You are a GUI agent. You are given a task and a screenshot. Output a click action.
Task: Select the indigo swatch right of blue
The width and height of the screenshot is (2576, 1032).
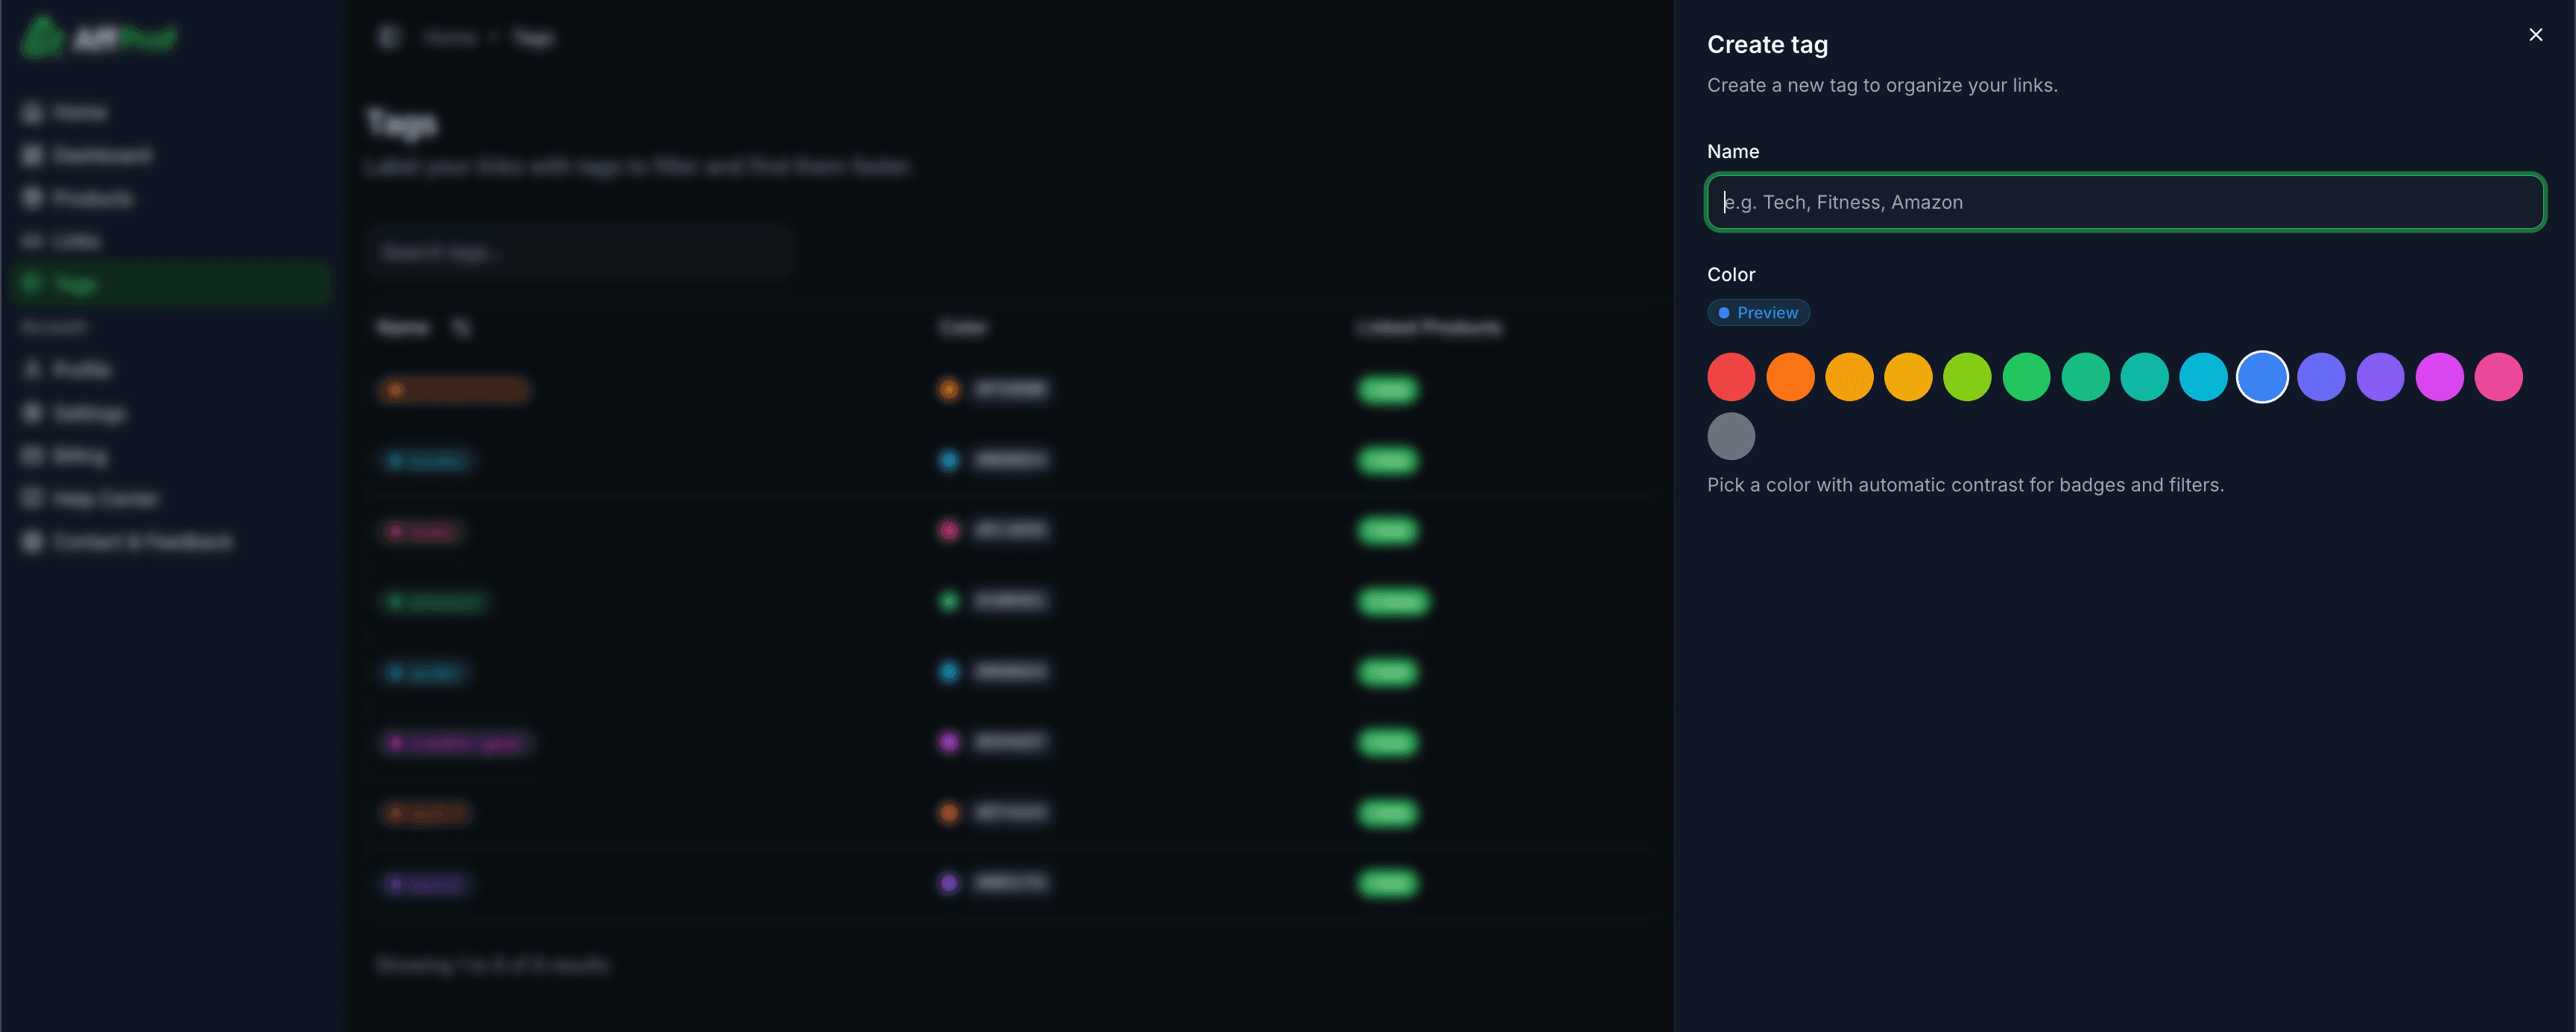click(2321, 377)
